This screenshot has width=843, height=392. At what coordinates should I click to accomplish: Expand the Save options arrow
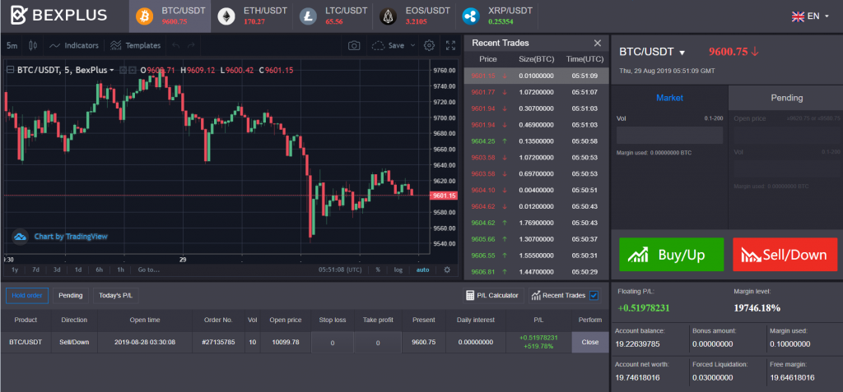[413, 46]
